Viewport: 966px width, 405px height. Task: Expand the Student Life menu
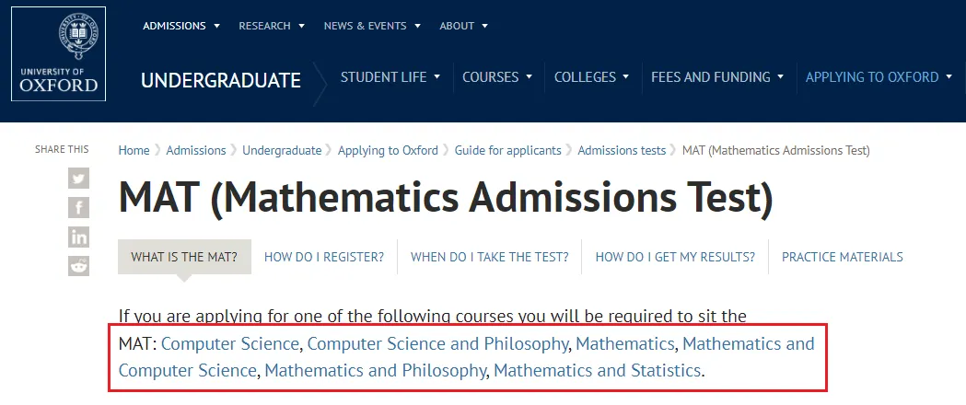click(x=390, y=77)
